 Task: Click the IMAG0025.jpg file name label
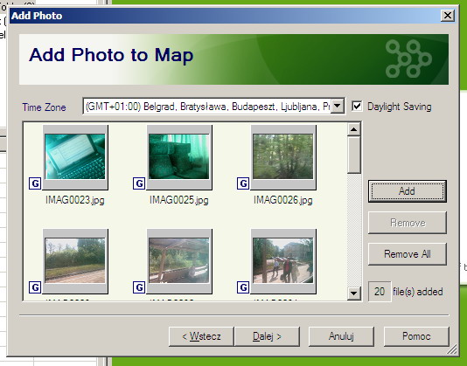[x=179, y=200]
